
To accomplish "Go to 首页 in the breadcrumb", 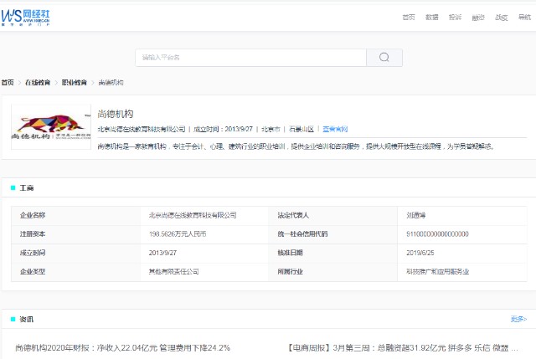I will pos(8,82).
